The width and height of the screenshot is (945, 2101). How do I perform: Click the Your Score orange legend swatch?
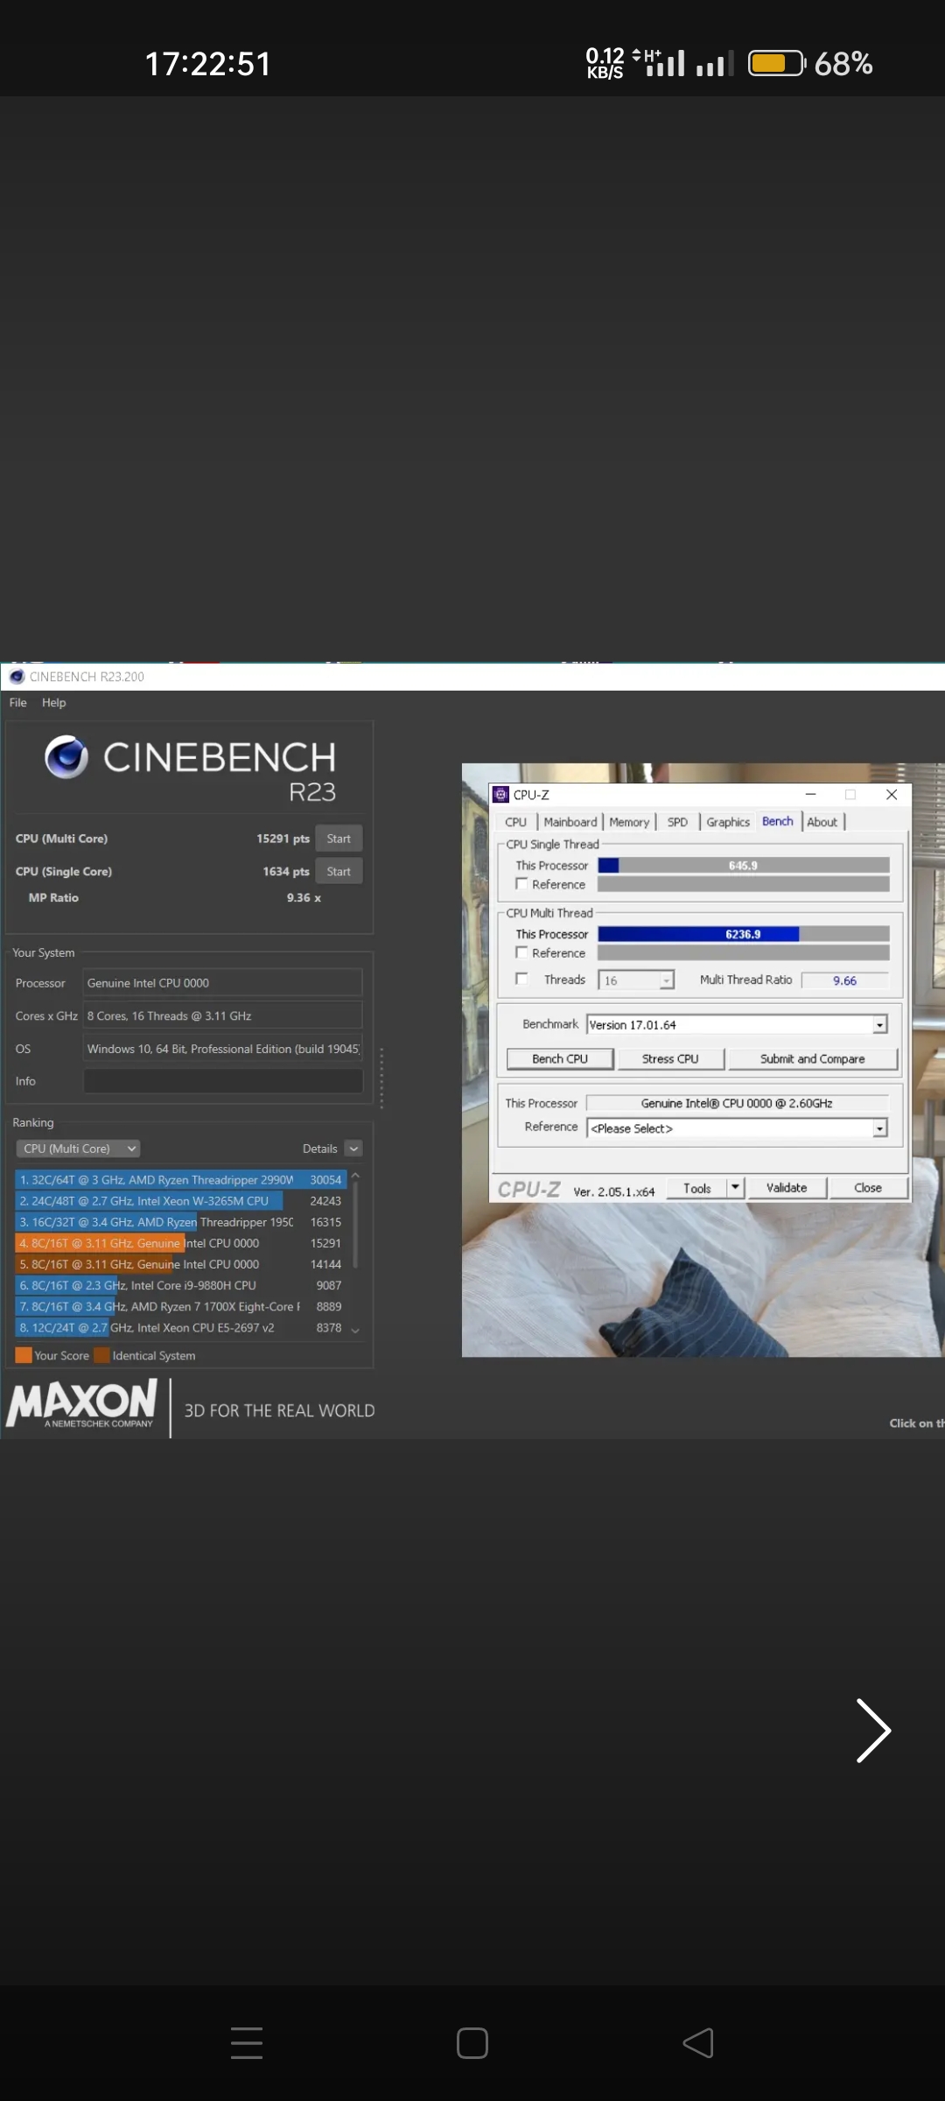pyautogui.click(x=24, y=1355)
